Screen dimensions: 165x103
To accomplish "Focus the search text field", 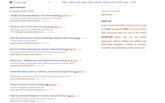I will click(x=113, y=7).
